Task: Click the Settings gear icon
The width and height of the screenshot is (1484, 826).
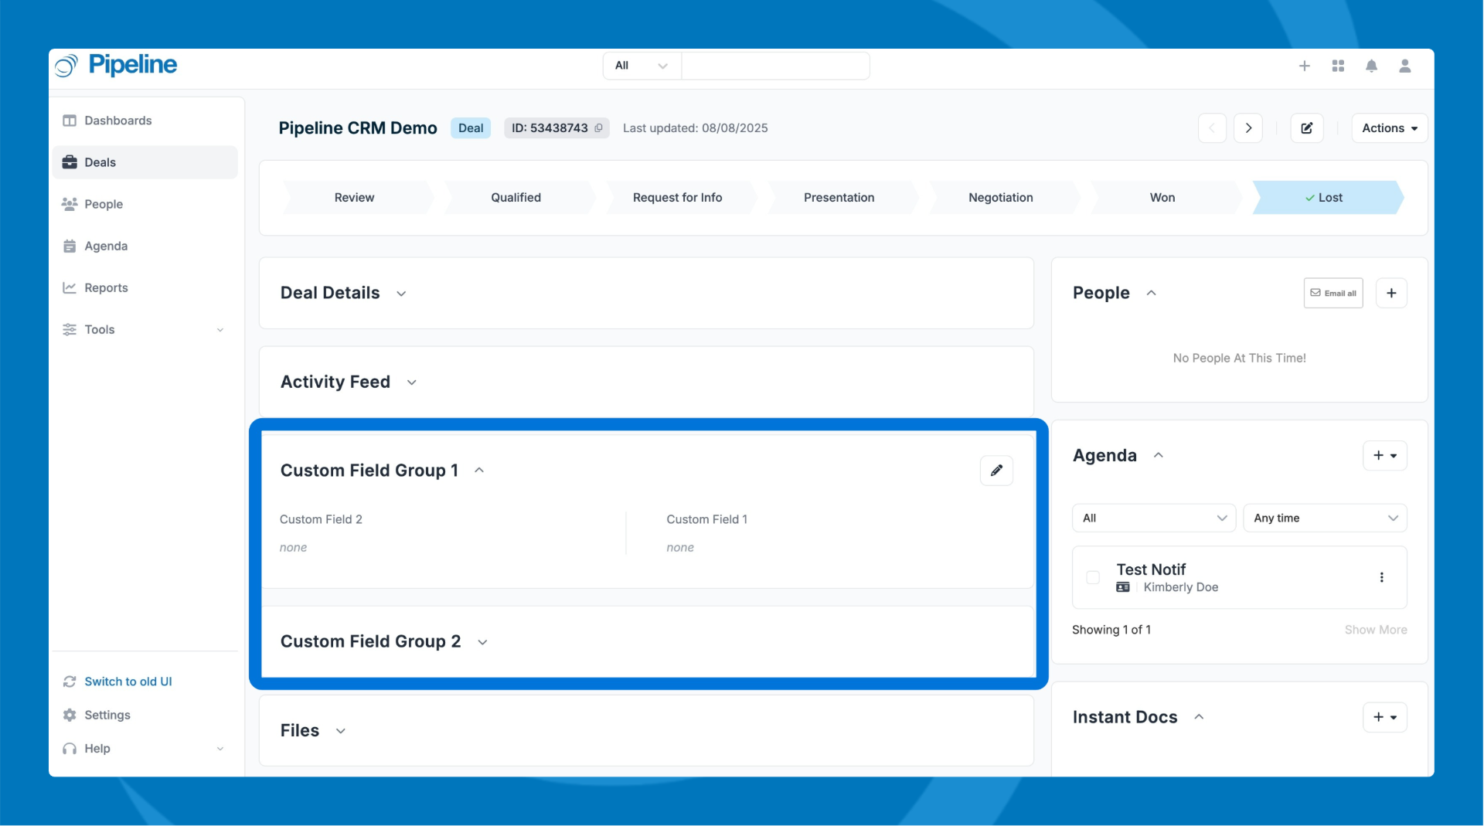Action: (70, 716)
